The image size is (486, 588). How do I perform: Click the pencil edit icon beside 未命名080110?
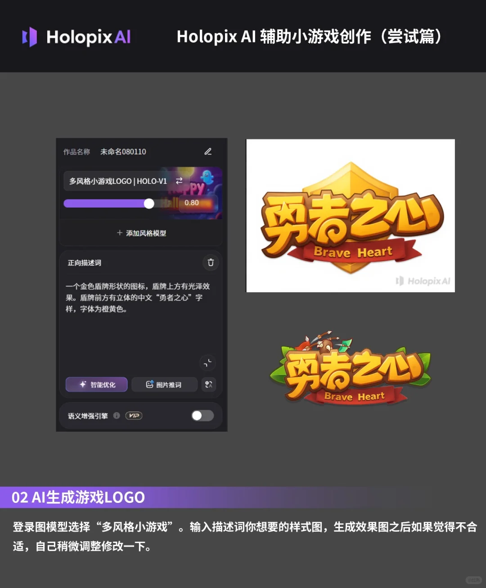208,152
